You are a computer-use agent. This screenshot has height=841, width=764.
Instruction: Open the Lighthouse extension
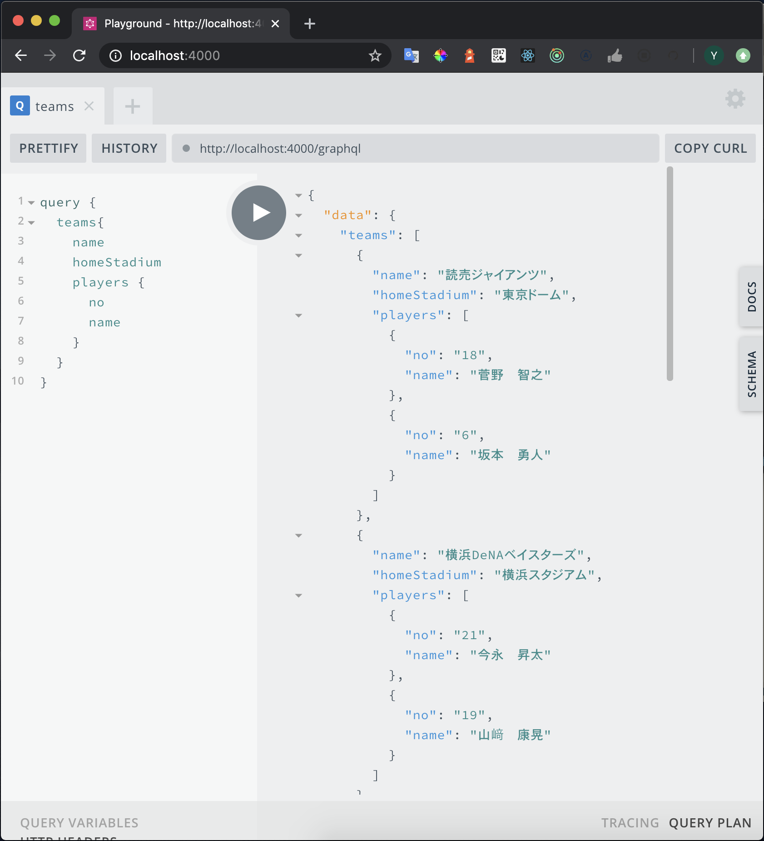coord(470,55)
